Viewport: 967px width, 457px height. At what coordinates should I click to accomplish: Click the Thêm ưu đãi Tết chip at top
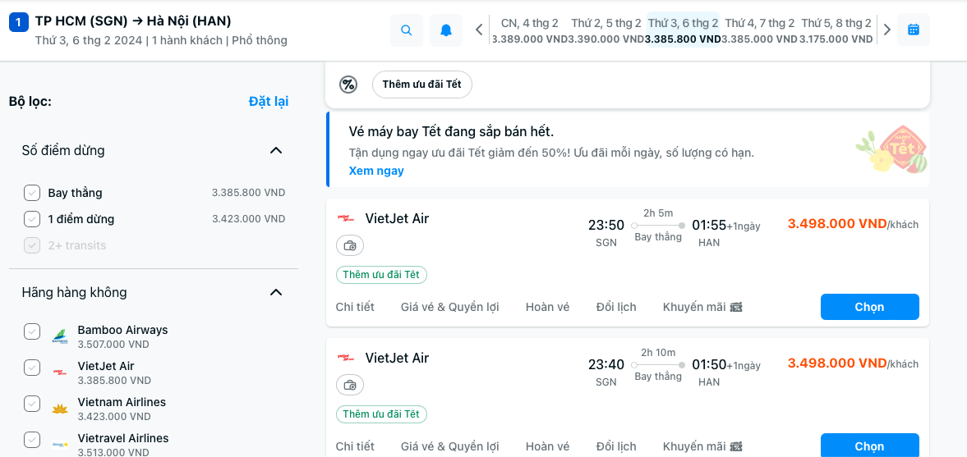point(422,85)
